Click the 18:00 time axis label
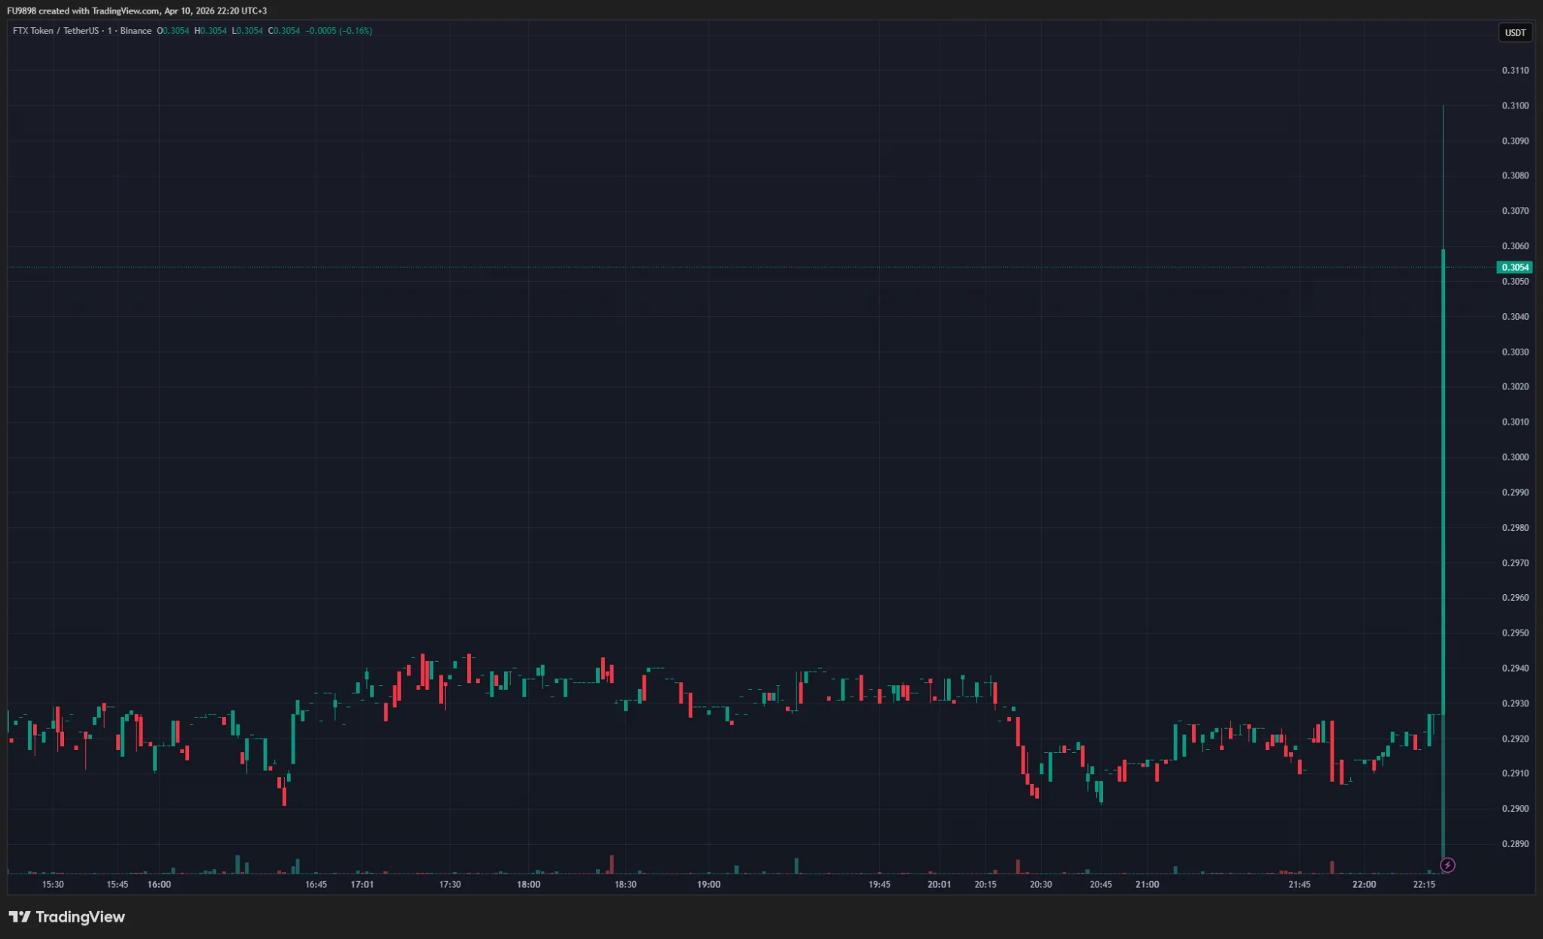The image size is (1543, 939). 528,884
